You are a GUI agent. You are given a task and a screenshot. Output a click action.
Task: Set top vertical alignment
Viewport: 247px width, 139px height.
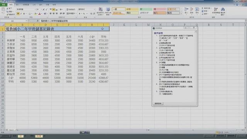point(51,9)
